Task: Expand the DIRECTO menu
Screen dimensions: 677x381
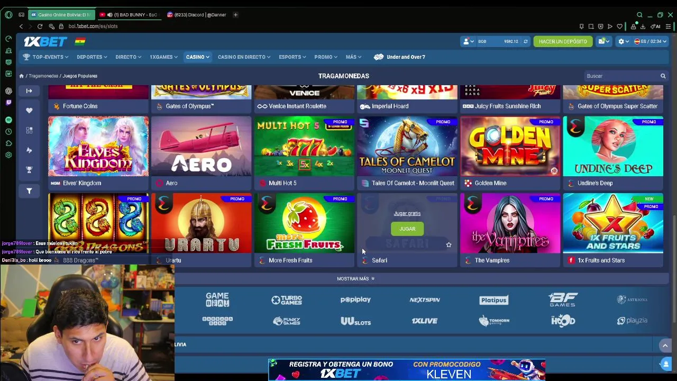Action: [x=128, y=57]
